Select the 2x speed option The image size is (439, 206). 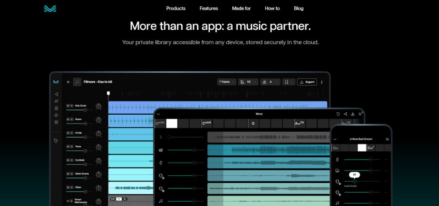[x=125, y=199]
